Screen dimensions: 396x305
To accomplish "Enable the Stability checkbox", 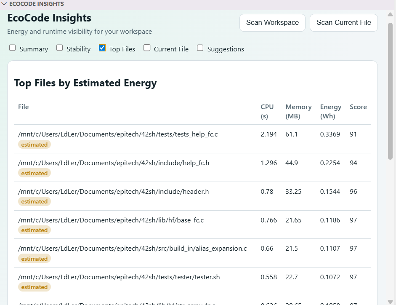I will (x=60, y=48).
